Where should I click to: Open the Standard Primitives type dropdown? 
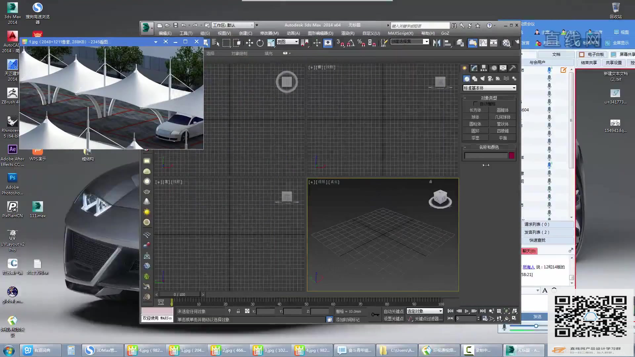(489, 88)
